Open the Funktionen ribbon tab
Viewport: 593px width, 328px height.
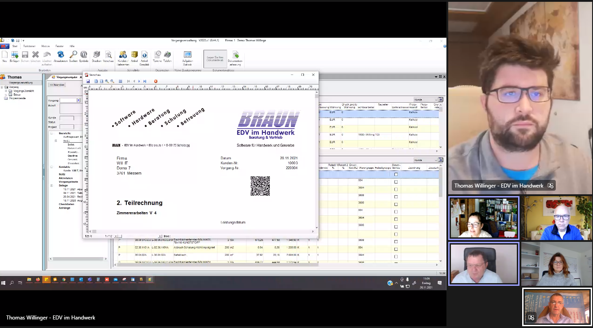click(x=30, y=46)
